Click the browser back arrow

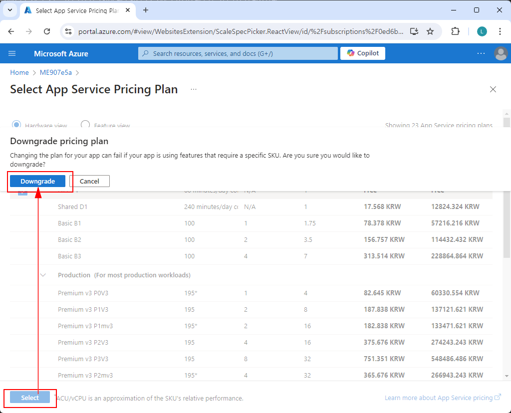pyautogui.click(x=11, y=31)
